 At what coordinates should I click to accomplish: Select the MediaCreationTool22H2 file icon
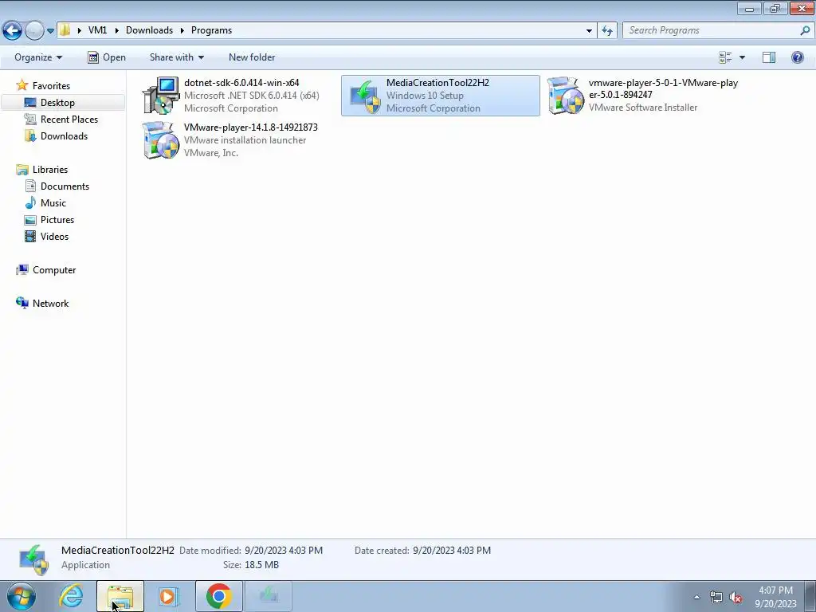pos(364,96)
